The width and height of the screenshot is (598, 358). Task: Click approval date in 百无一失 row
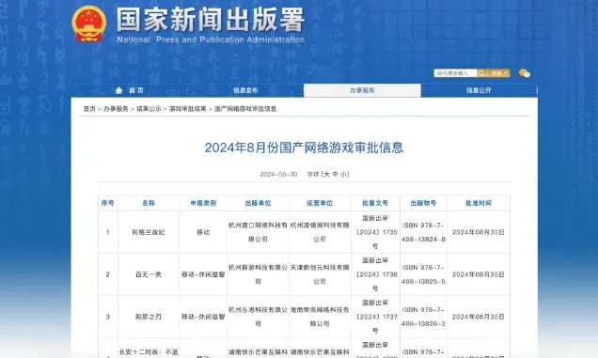tap(479, 274)
